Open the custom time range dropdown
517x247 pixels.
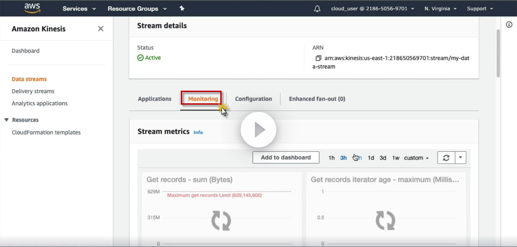pyautogui.click(x=416, y=158)
